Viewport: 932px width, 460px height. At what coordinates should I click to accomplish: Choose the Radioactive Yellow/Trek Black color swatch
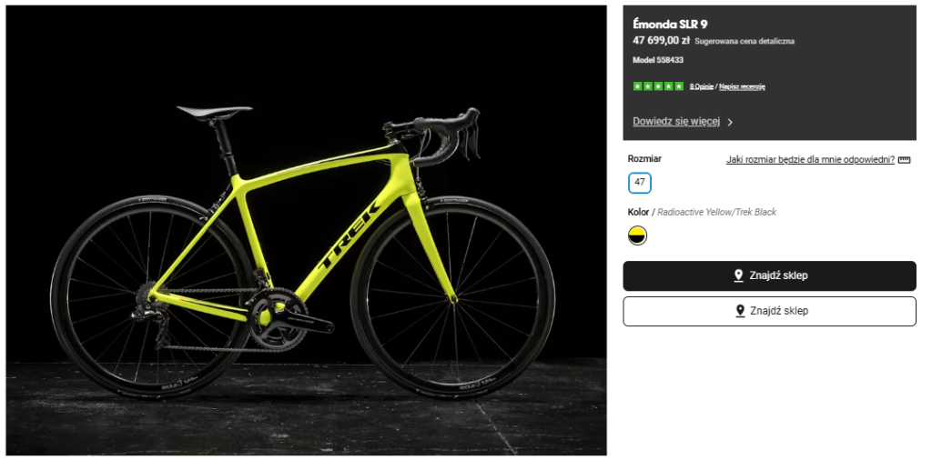[x=638, y=236]
